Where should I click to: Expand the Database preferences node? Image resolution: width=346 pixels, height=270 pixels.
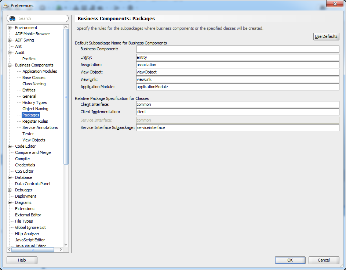(x=9, y=177)
